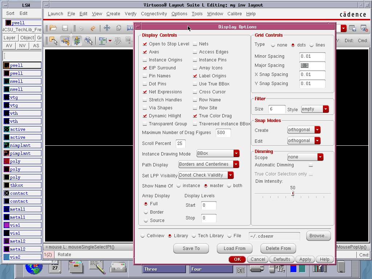Image resolution: width=372 pixels, height=279 pixels.
Task: Select Cellview radio button
Action: click(142, 236)
